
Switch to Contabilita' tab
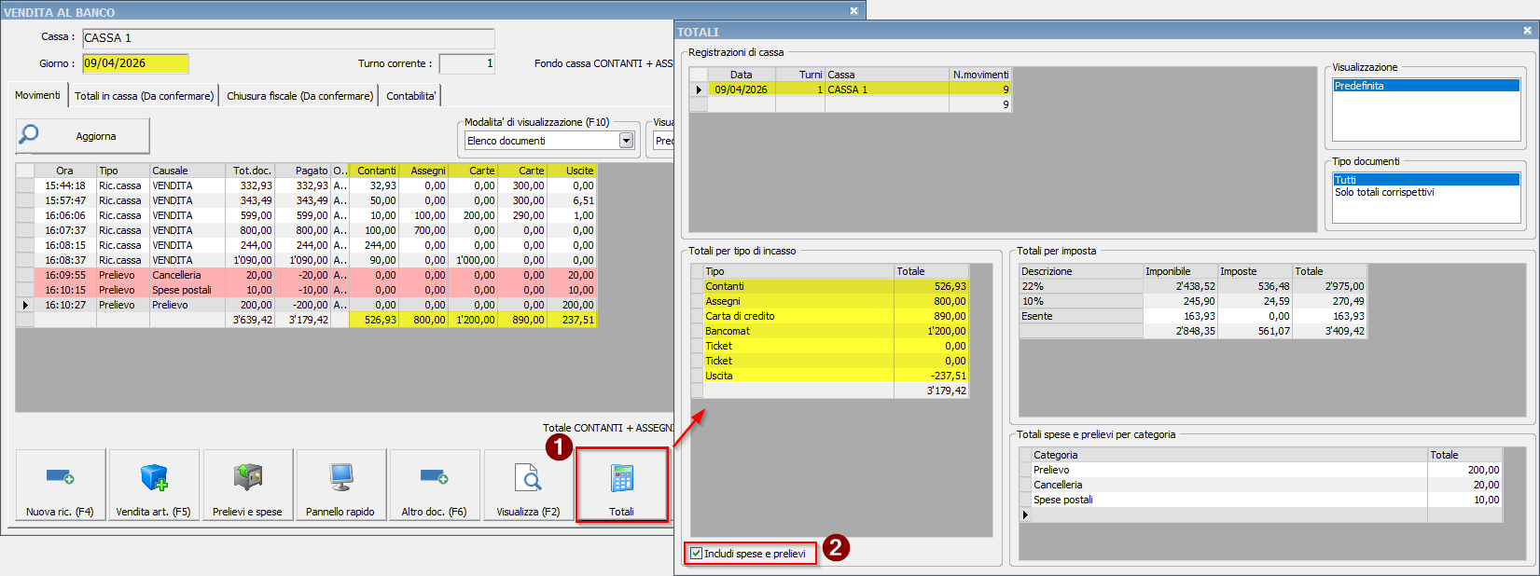click(410, 96)
